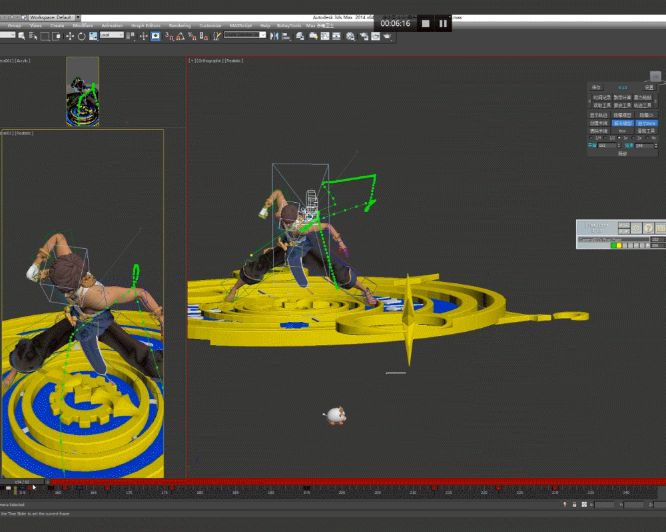Viewport: 666px width, 532px height.
Task: Click the start frame field showing 152
Action: (x=607, y=146)
